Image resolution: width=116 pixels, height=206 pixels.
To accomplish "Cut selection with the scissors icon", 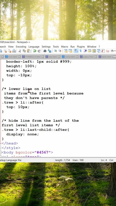I will [20, 51].
